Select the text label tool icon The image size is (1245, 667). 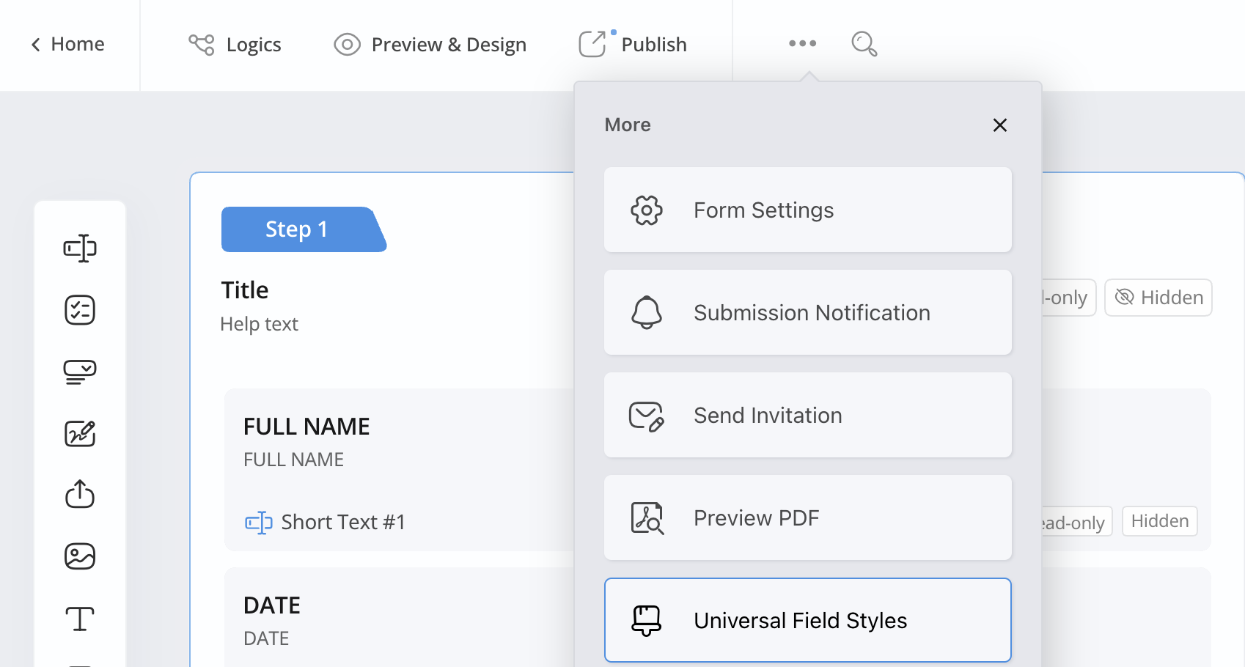pos(80,619)
